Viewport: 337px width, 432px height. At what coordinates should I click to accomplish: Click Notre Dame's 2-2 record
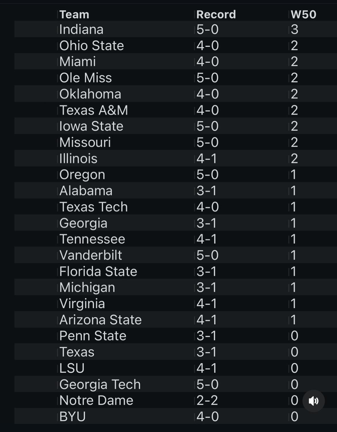(207, 400)
